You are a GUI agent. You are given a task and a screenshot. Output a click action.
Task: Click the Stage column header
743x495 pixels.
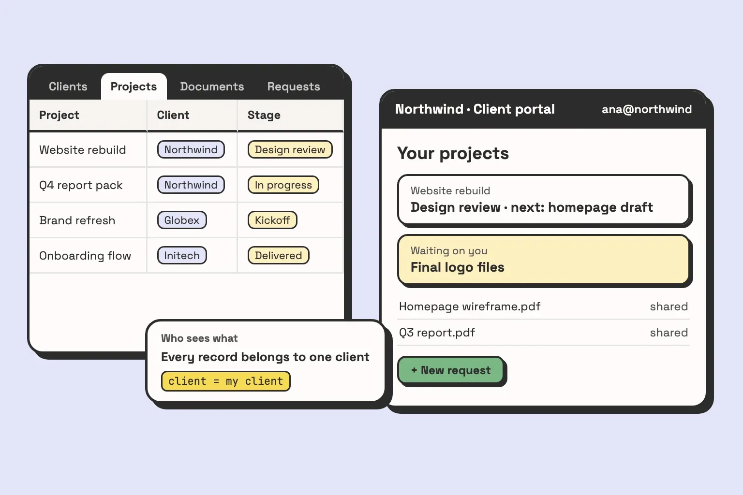pyautogui.click(x=291, y=115)
